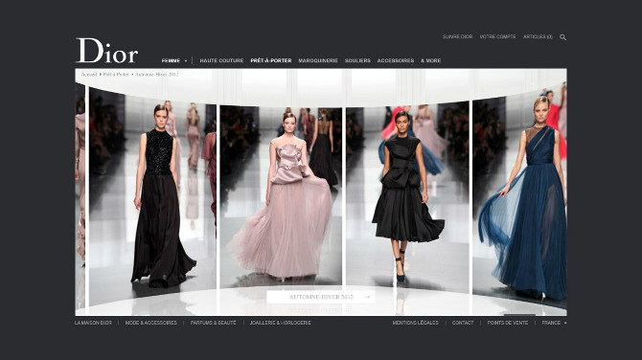The image size is (642, 360).
Task: Open the Votre Compte link
Action: point(497,36)
